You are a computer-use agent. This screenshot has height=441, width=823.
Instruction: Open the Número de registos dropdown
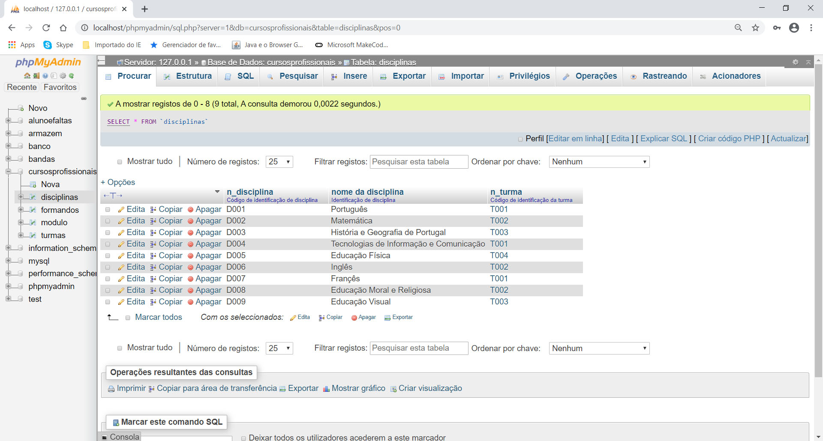[279, 161]
